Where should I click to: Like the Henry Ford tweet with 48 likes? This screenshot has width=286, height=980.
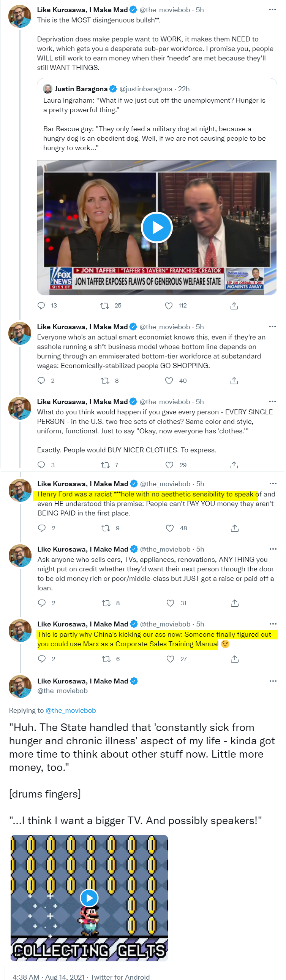pos(170,528)
